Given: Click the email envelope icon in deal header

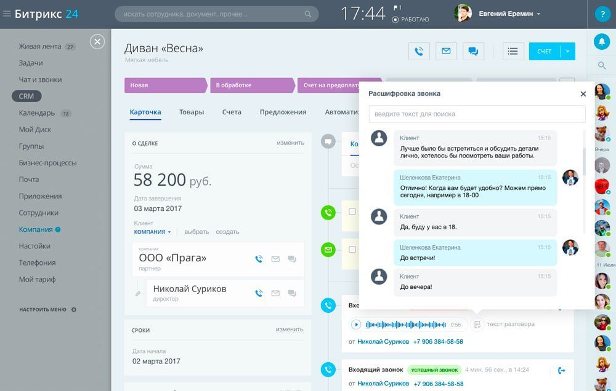Looking at the screenshot, I should [x=446, y=52].
